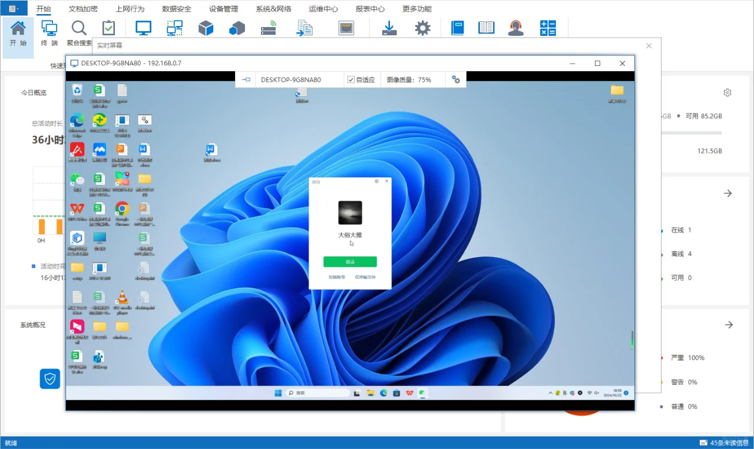The width and height of the screenshot is (754, 449).
Task: Open the right arrow beside 在线 status list
Action: (728, 193)
